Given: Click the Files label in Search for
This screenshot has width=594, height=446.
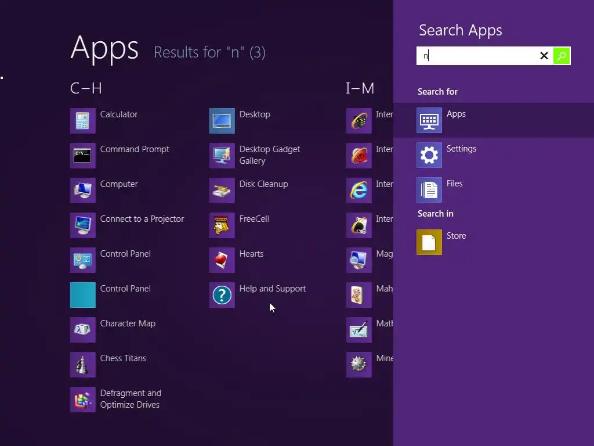Looking at the screenshot, I should (x=455, y=184).
